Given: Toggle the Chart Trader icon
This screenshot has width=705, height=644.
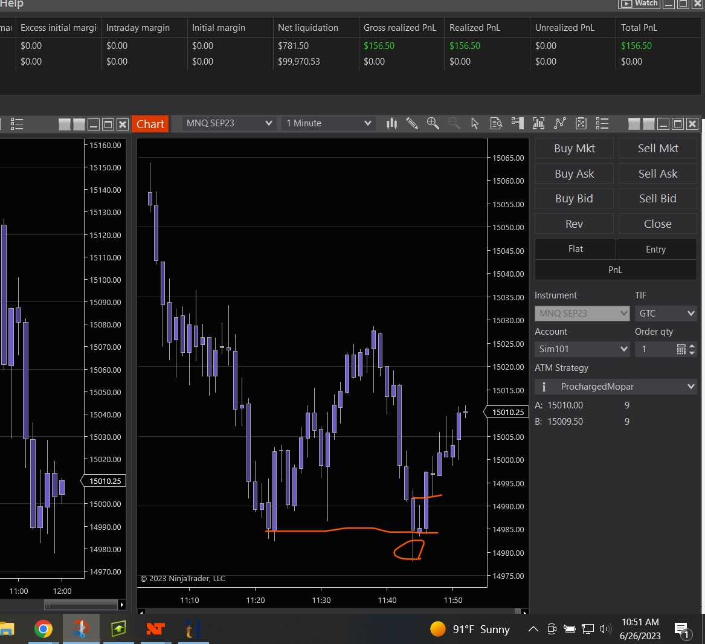Looking at the screenshot, I should (x=517, y=123).
